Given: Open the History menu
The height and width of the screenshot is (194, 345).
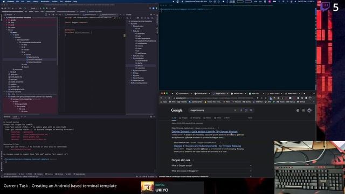Looking at the screenshot, I should [x=36, y=1].
